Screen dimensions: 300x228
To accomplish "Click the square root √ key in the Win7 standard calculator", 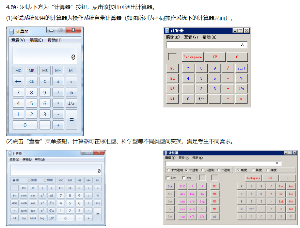I will tap(71, 82).
